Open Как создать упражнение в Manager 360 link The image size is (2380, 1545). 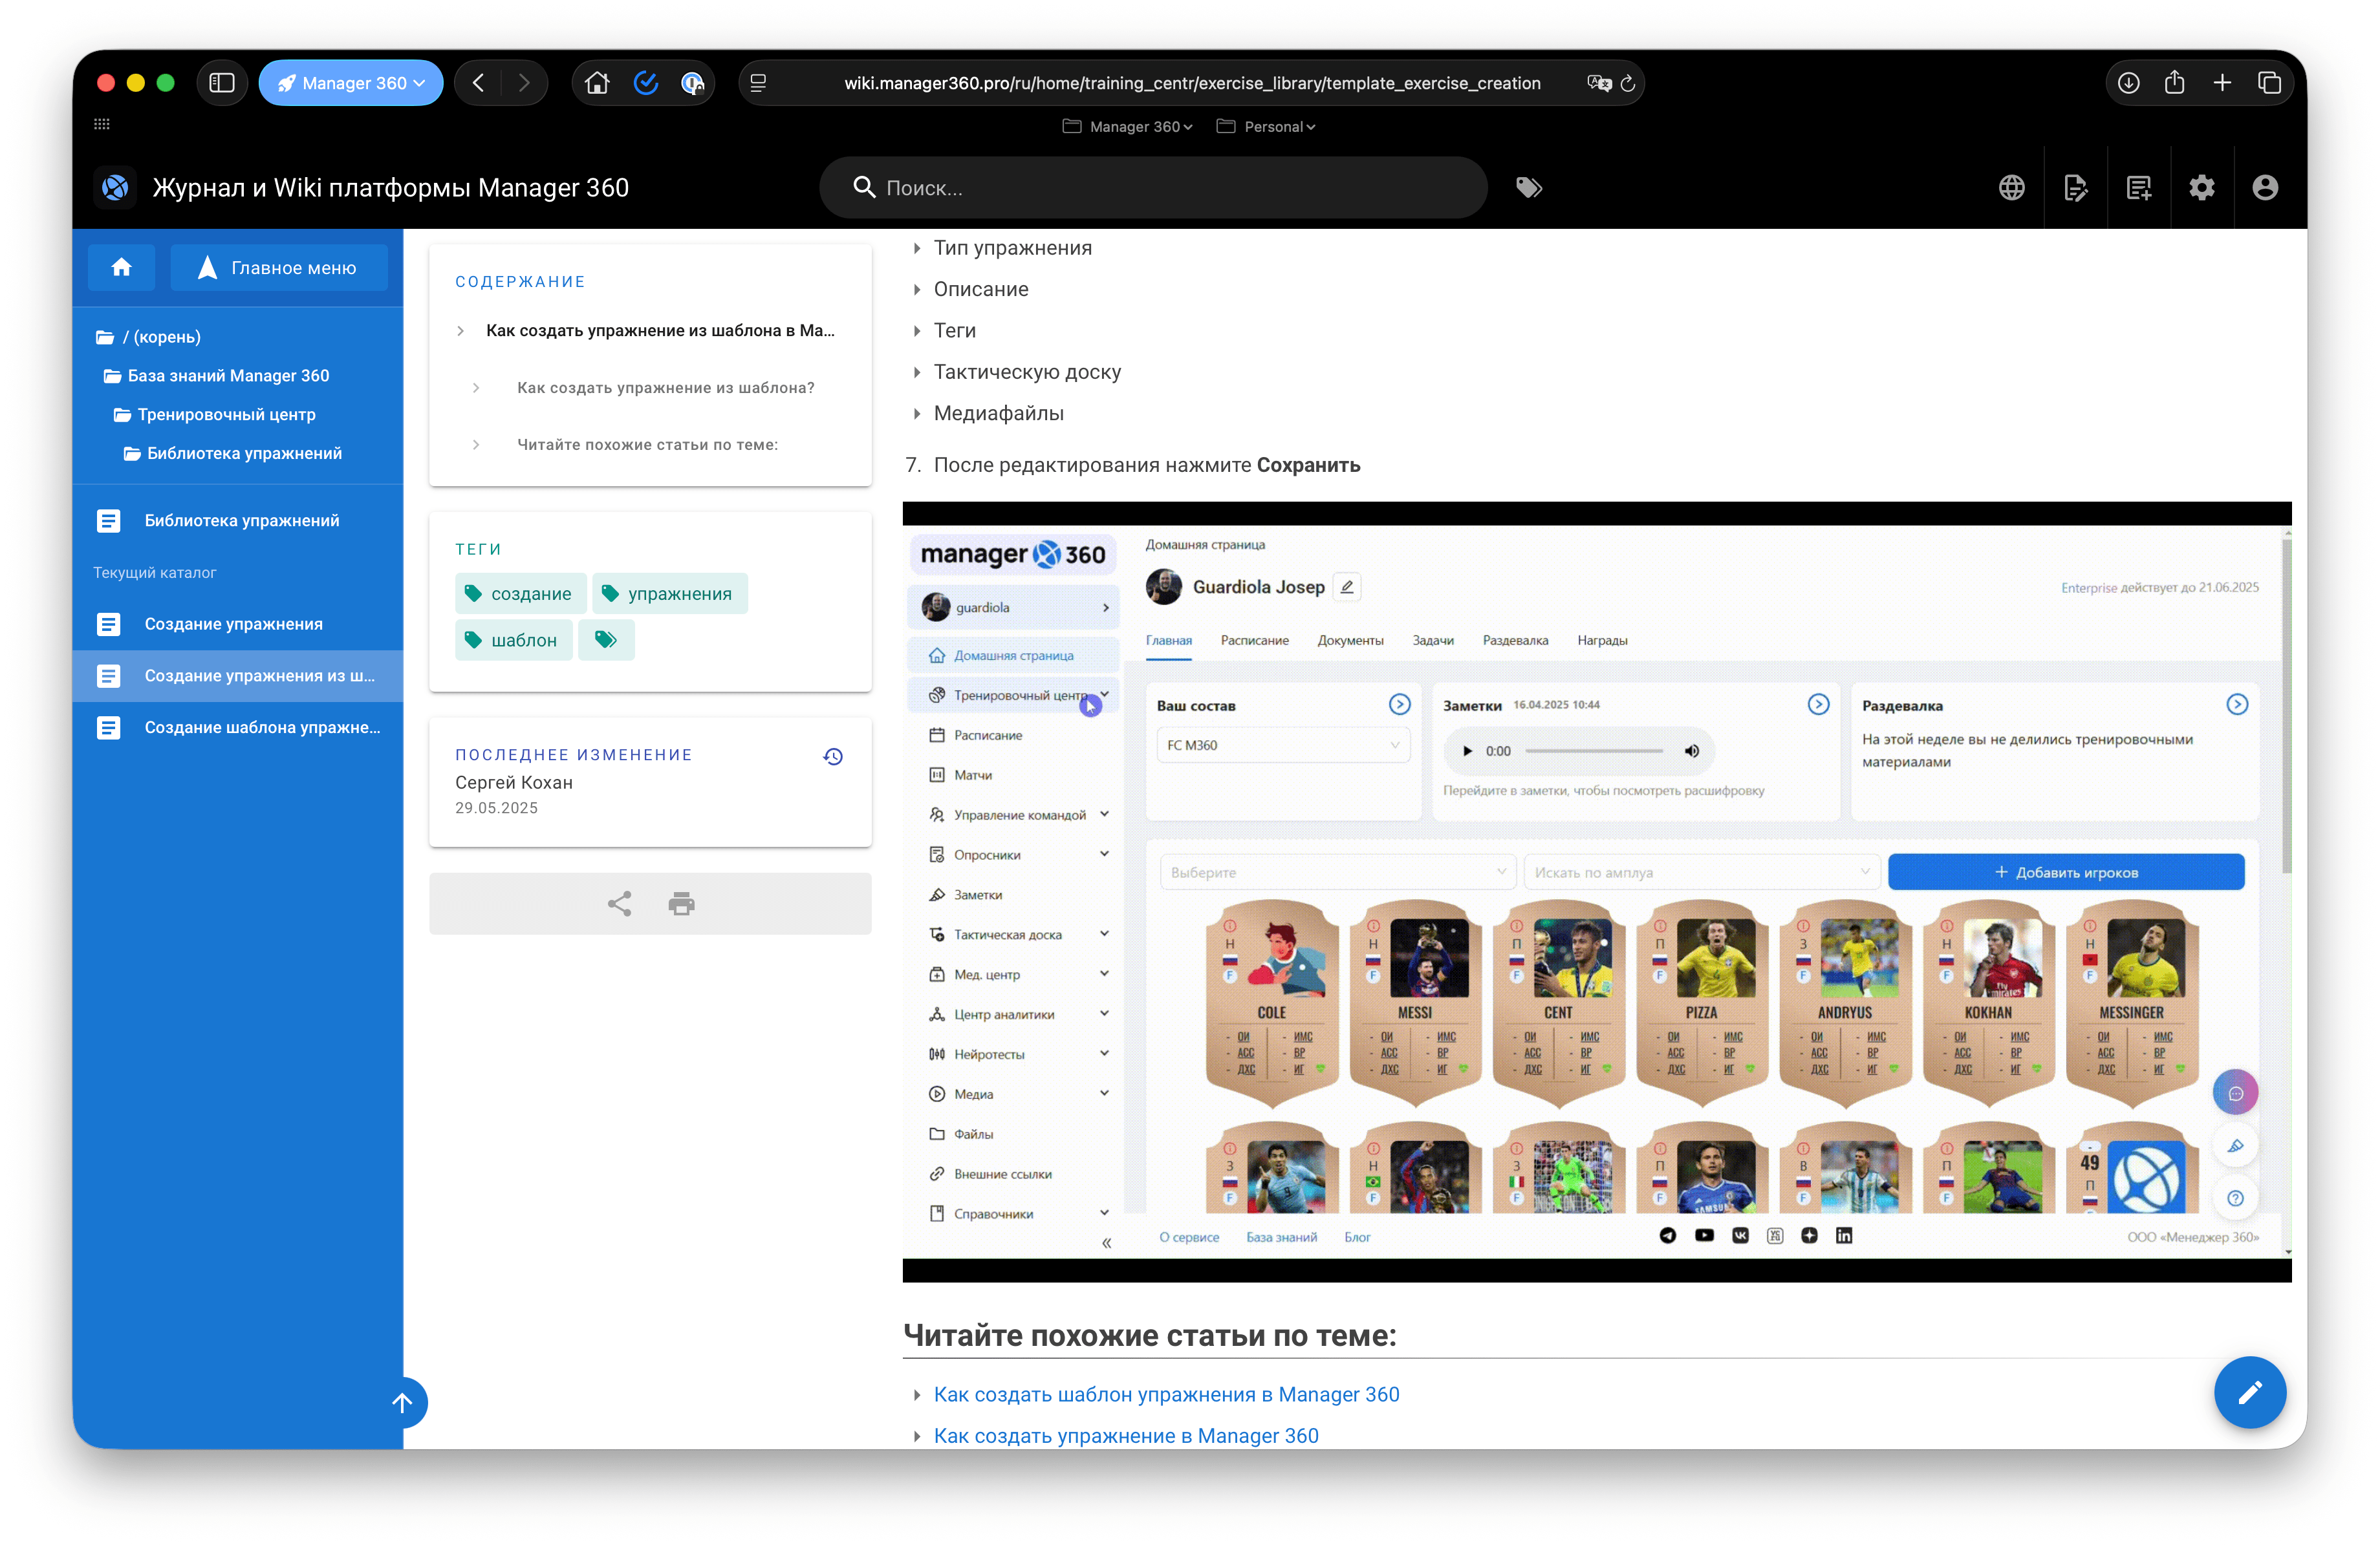click(x=1126, y=1436)
